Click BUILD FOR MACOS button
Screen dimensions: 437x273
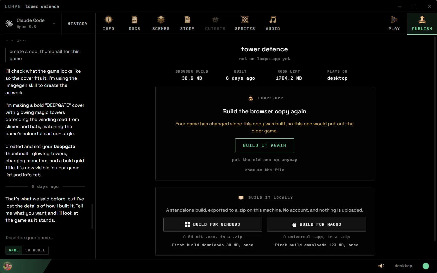point(317,224)
